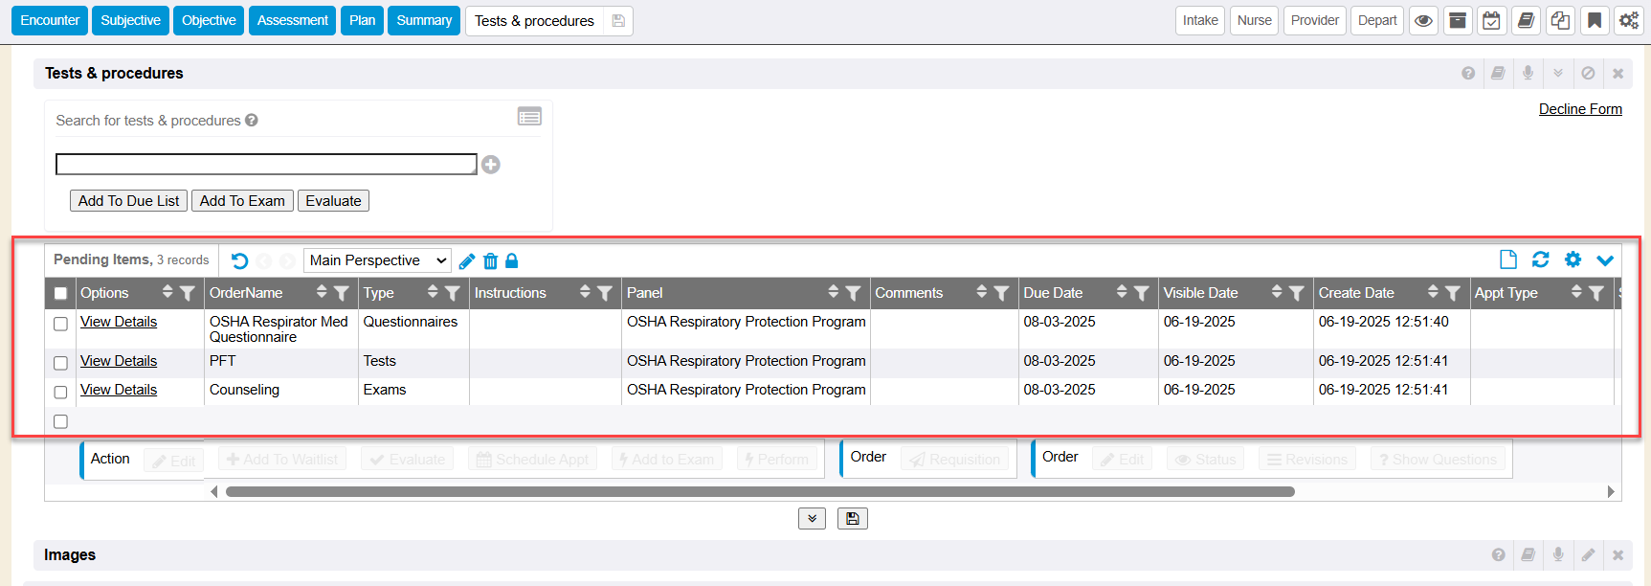Click the trash delete perspective icon
The image size is (1651, 586).
[x=490, y=261]
